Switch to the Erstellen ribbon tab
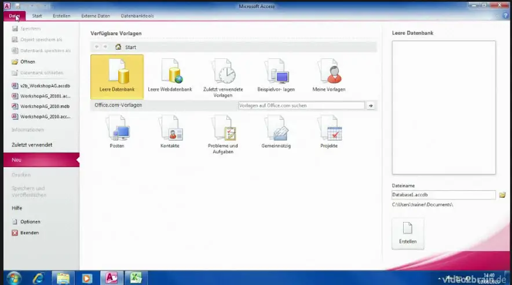This screenshot has height=285, width=512. [61, 16]
